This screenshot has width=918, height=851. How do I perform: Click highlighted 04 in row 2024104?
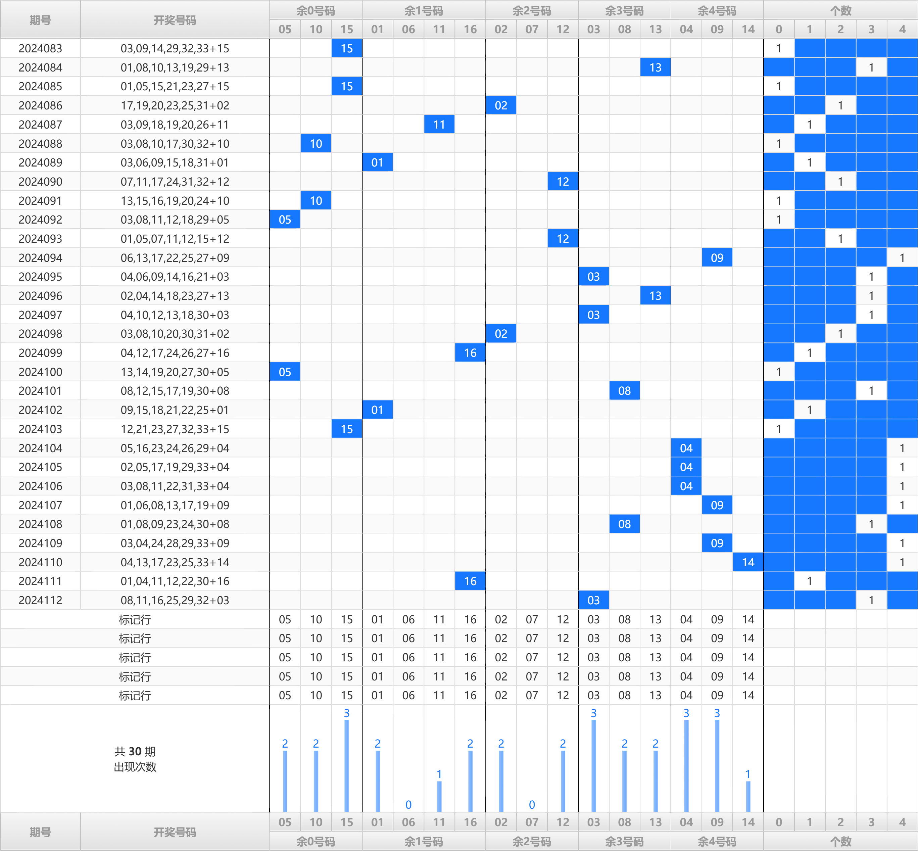click(x=686, y=448)
